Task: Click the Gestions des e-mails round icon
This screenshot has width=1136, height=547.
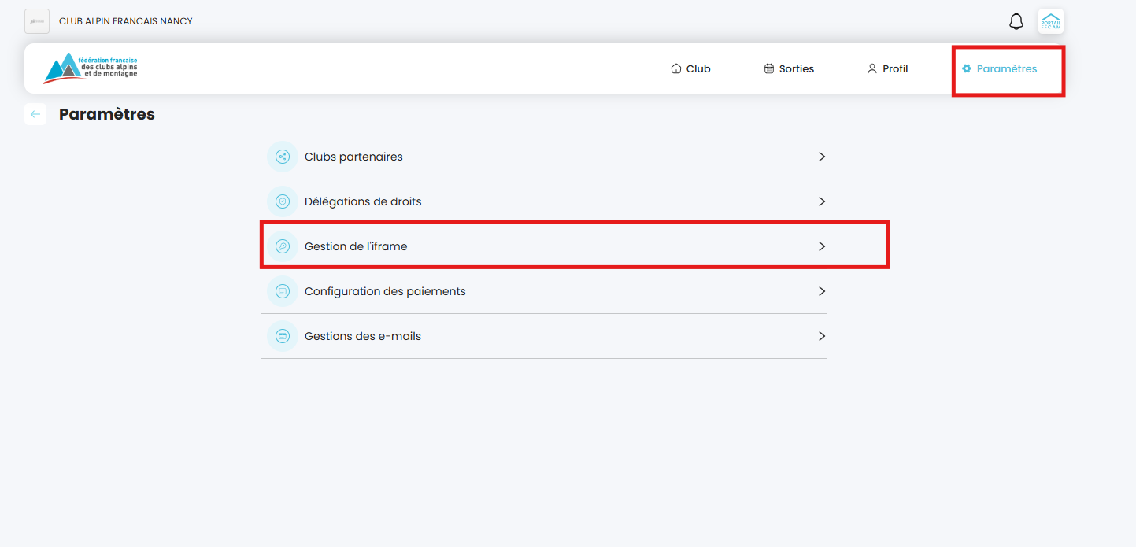Action: (283, 336)
